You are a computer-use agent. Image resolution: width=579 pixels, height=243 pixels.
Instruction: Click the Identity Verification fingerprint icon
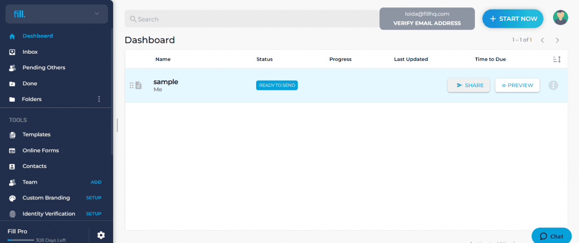(x=12, y=214)
